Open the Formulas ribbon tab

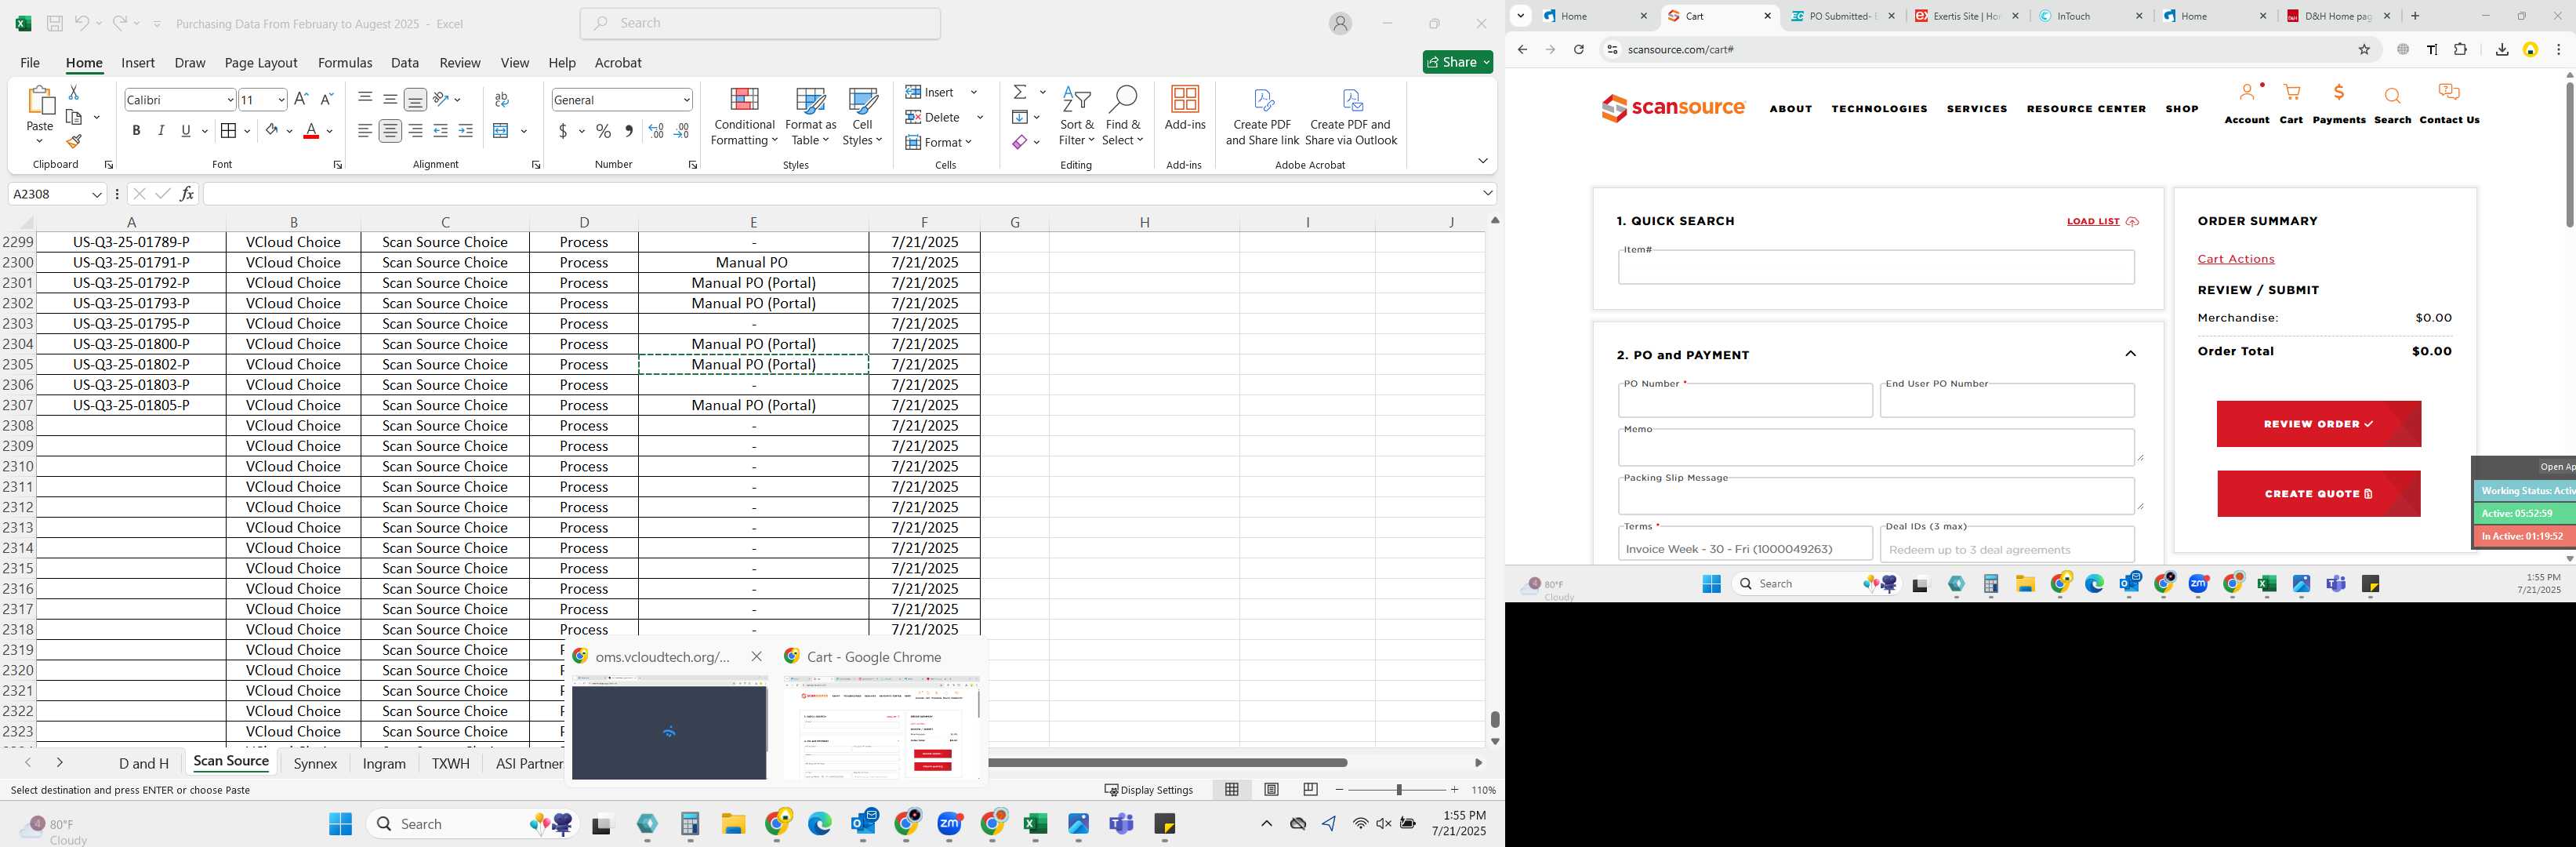(x=345, y=62)
